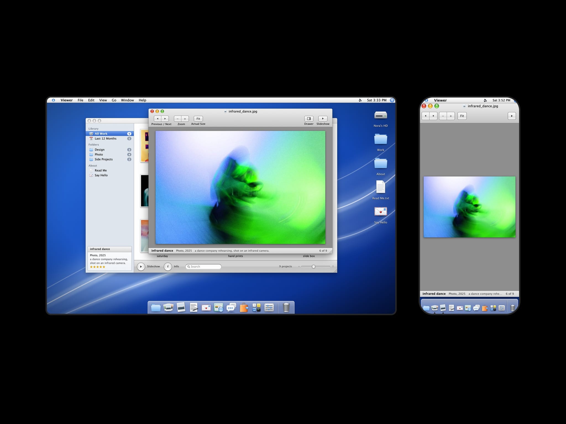Open the Photo folder in the sidebar
The height and width of the screenshot is (424, 566).
tap(110, 155)
